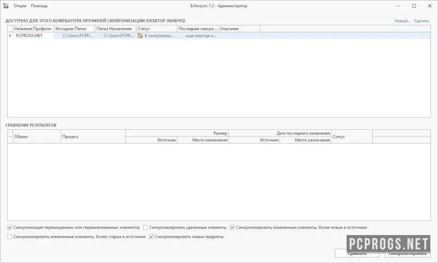438x263 pixels.
Task: Enable Синхронизировать удаленные элементы checkbox
Action: click(x=145, y=227)
